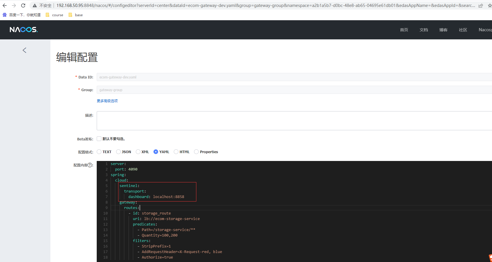Click the 'port: 4090' line in editor

pyautogui.click(x=126, y=169)
